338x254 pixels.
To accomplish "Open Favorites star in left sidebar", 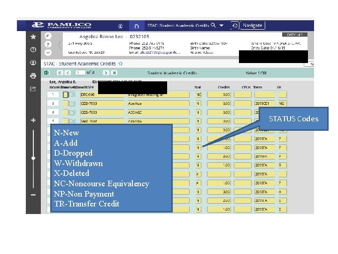I will pyautogui.click(x=33, y=37).
